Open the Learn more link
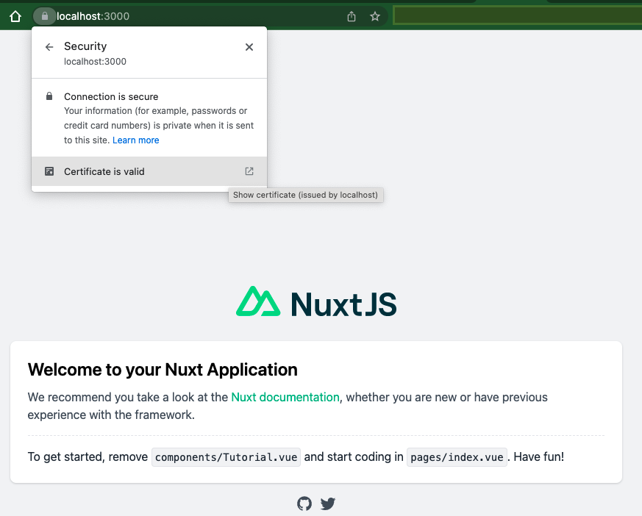The image size is (642, 516). 135,140
